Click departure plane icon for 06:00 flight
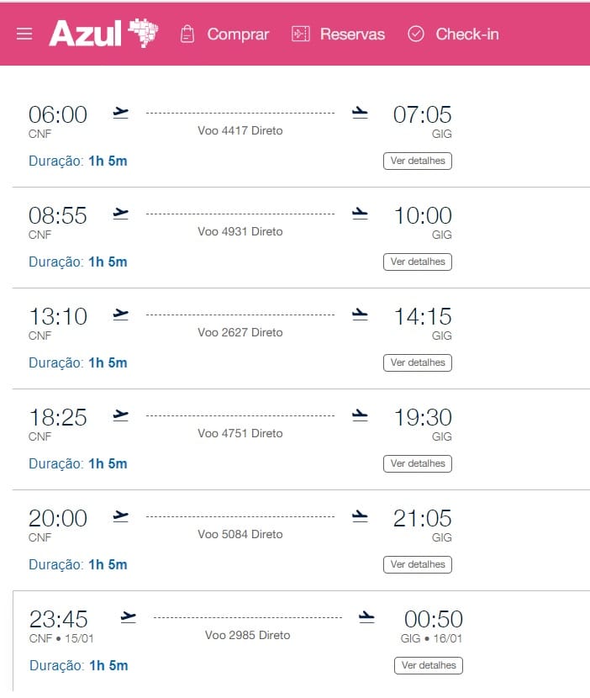The height and width of the screenshot is (698, 590). click(120, 113)
